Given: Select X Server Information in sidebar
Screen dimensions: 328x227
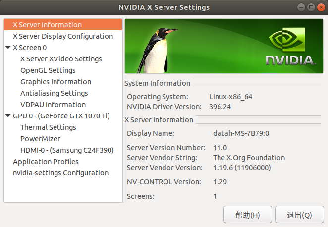Looking at the screenshot, I should click(63, 25).
